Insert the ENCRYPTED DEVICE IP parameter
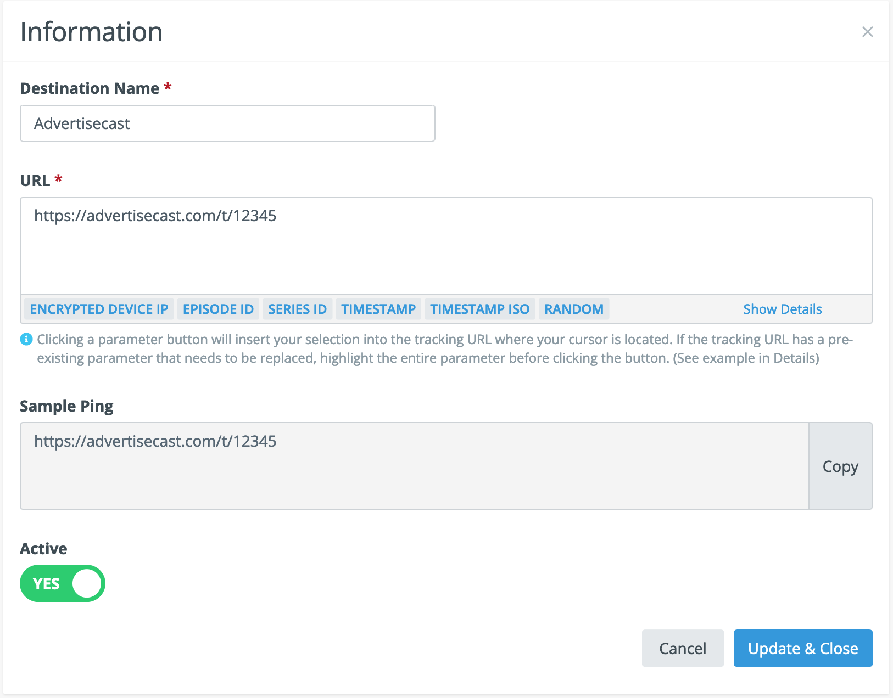This screenshot has height=698, width=893. 99,309
